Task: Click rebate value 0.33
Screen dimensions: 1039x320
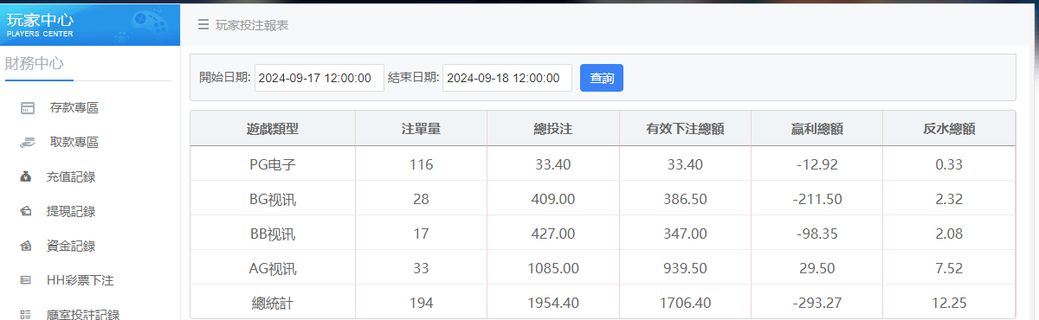Action: pyautogui.click(x=949, y=164)
